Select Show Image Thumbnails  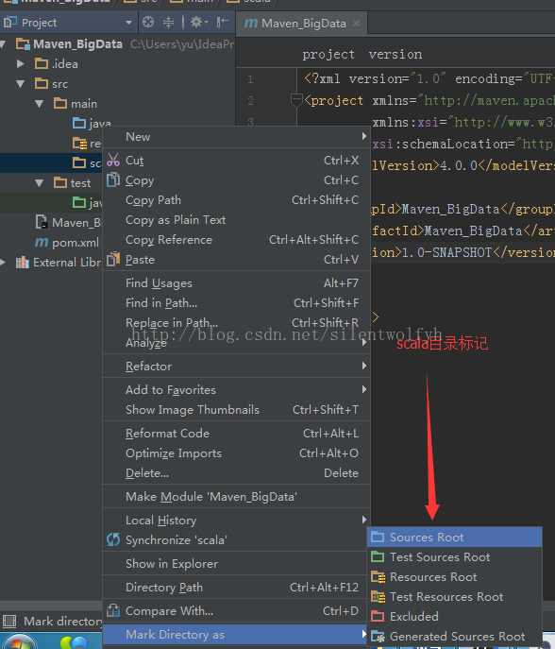pos(237,410)
